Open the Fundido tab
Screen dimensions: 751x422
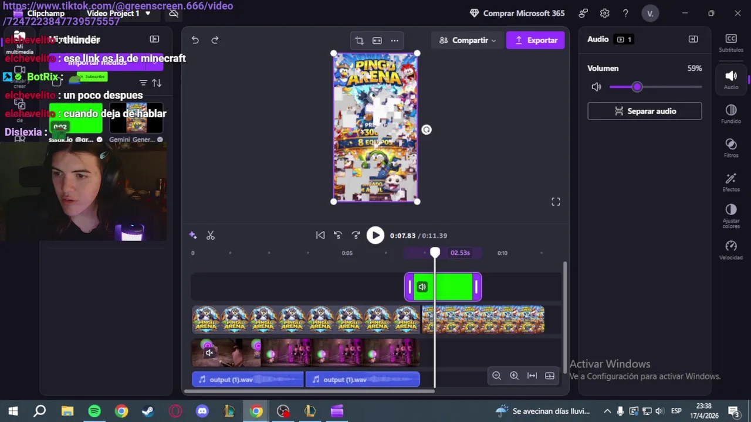(x=731, y=114)
